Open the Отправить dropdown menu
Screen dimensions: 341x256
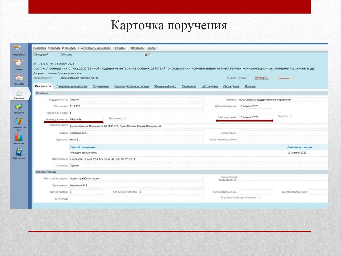click(x=138, y=48)
